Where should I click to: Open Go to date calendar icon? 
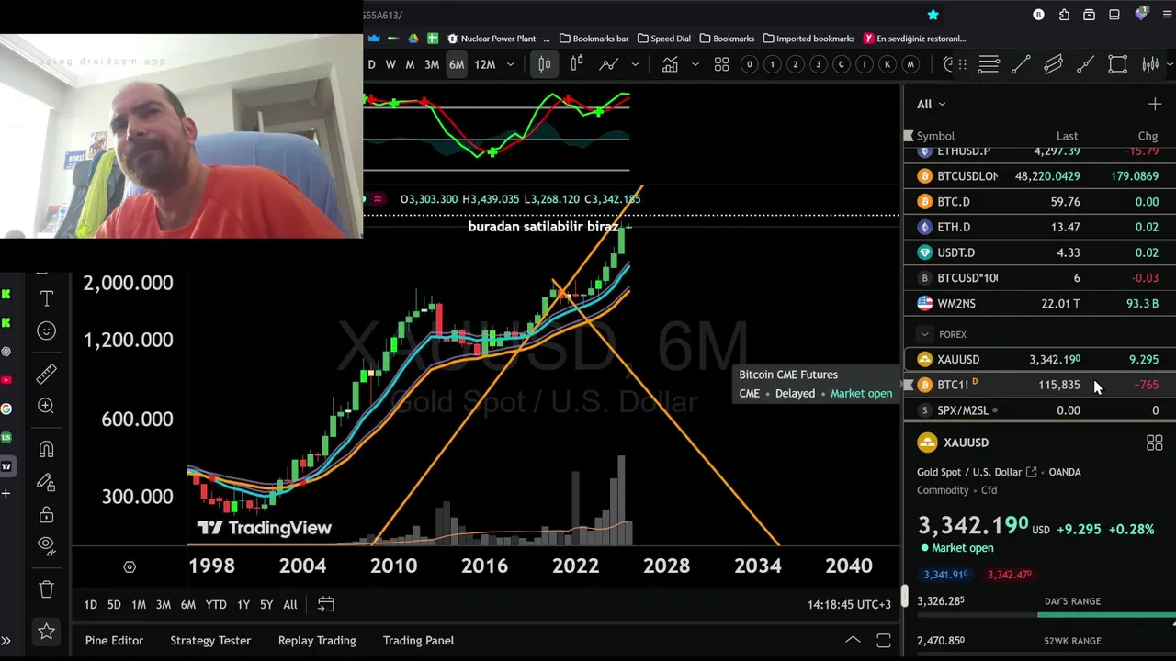point(325,605)
